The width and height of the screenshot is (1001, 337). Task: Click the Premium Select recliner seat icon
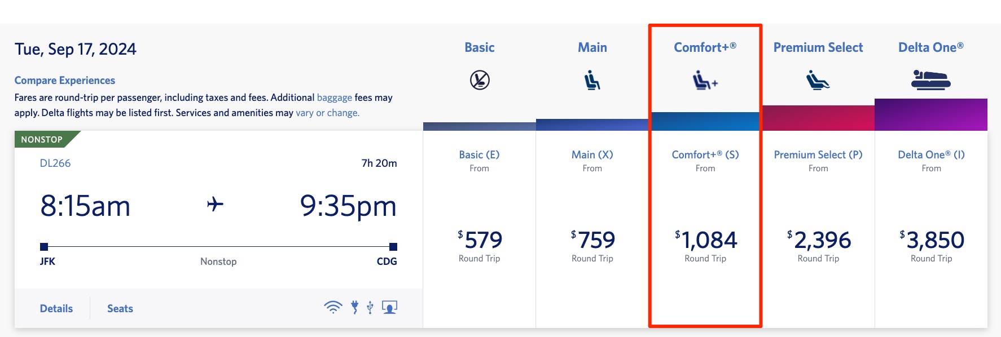click(818, 80)
